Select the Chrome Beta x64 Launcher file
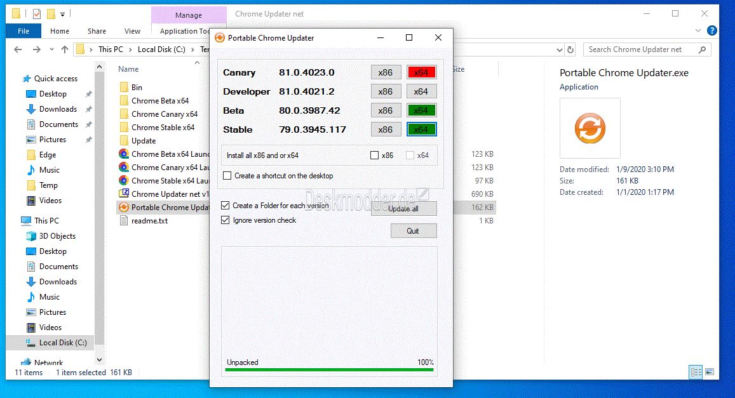The image size is (735, 398). [170, 154]
